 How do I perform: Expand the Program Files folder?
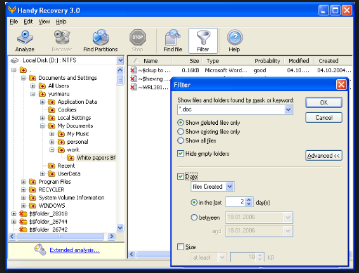[x=23, y=182]
